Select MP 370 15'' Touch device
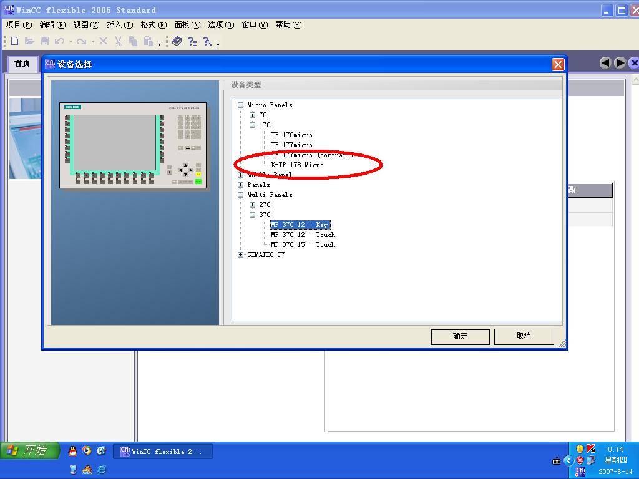 pyautogui.click(x=303, y=244)
